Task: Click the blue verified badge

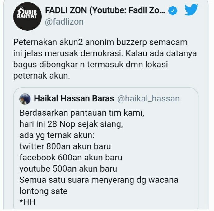Action: click(x=173, y=11)
